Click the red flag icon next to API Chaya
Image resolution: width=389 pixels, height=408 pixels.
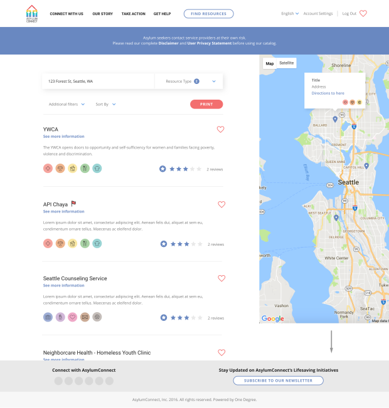pyautogui.click(x=73, y=203)
